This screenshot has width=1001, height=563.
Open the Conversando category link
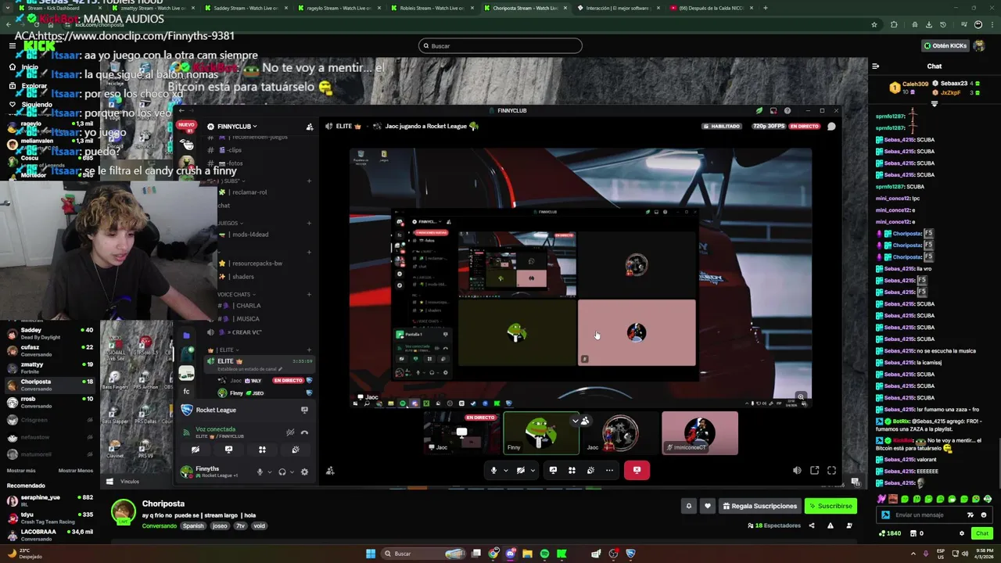tap(159, 526)
